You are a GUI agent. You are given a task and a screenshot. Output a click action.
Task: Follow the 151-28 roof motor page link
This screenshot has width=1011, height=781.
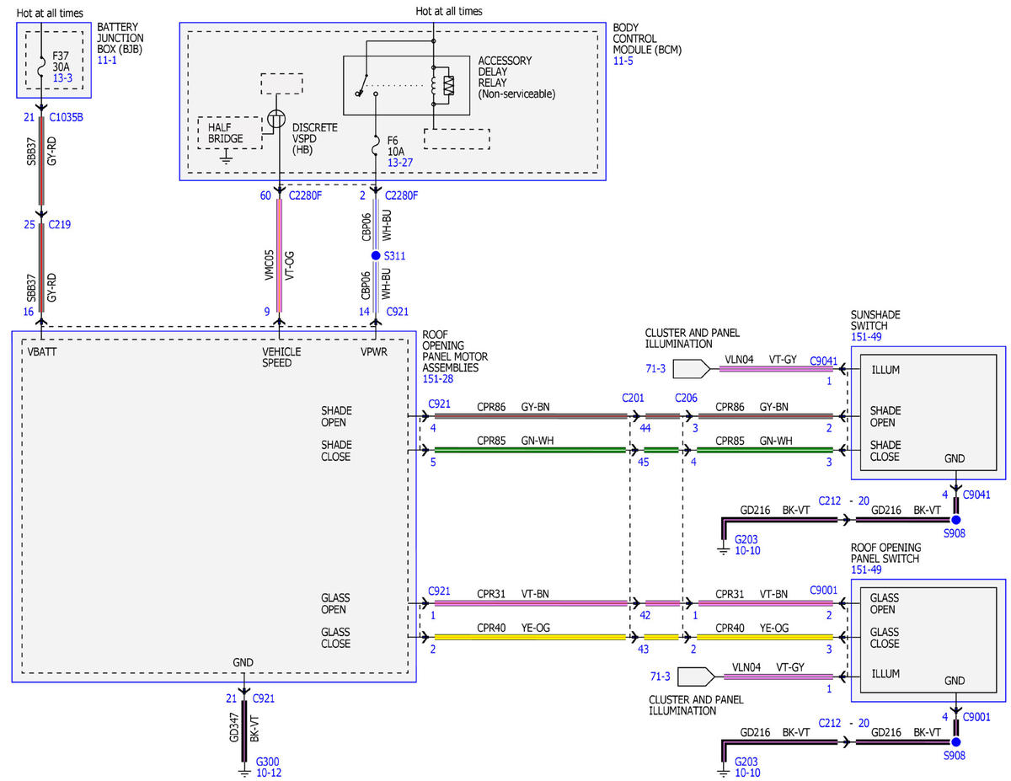pyautogui.click(x=438, y=379)
